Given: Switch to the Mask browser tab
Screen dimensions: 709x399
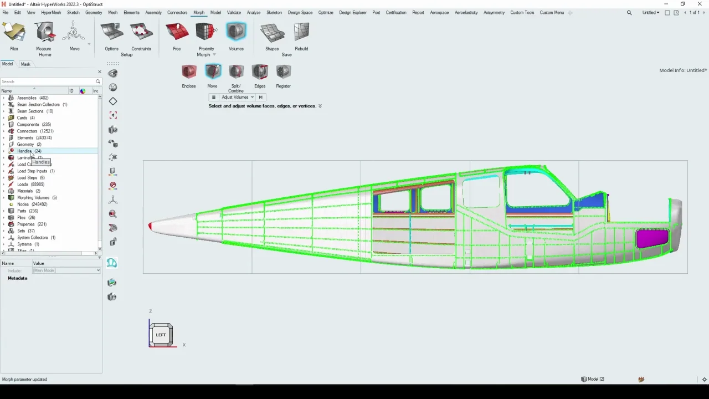Looking at the screenshot, I should point(25,64).
